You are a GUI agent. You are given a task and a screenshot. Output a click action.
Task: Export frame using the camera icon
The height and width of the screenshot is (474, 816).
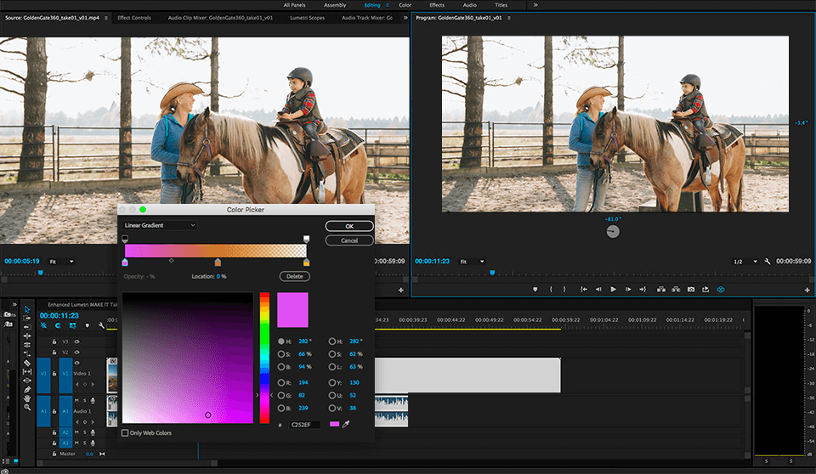point(690,290)
